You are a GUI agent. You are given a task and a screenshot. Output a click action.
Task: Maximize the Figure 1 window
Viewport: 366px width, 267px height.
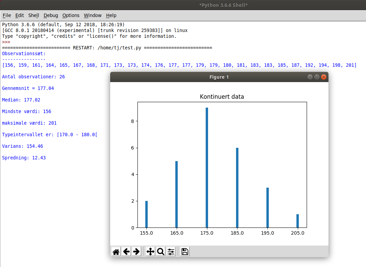click(x=317, y=77)
